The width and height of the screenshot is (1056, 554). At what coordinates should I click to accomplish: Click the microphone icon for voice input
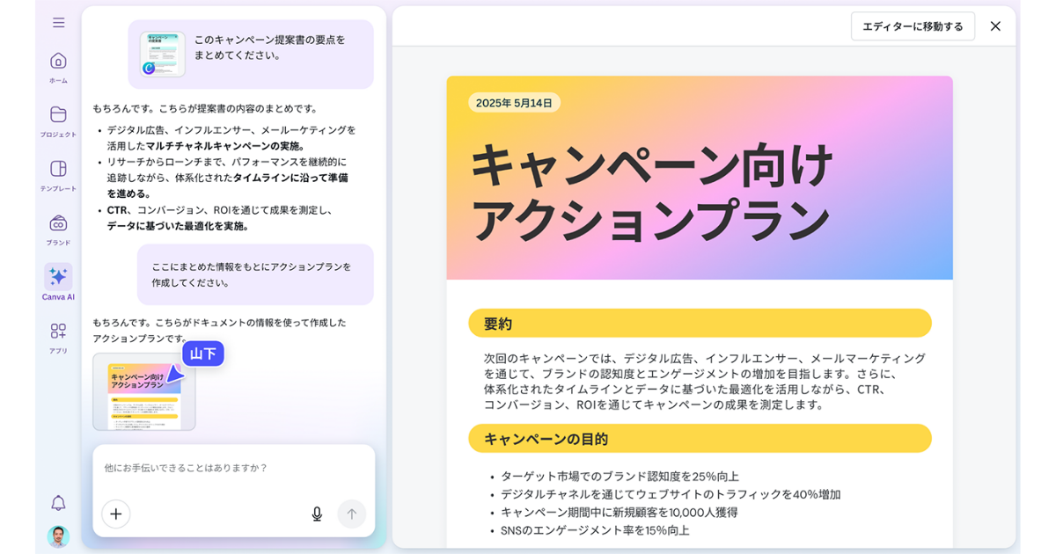pos(317,514)
